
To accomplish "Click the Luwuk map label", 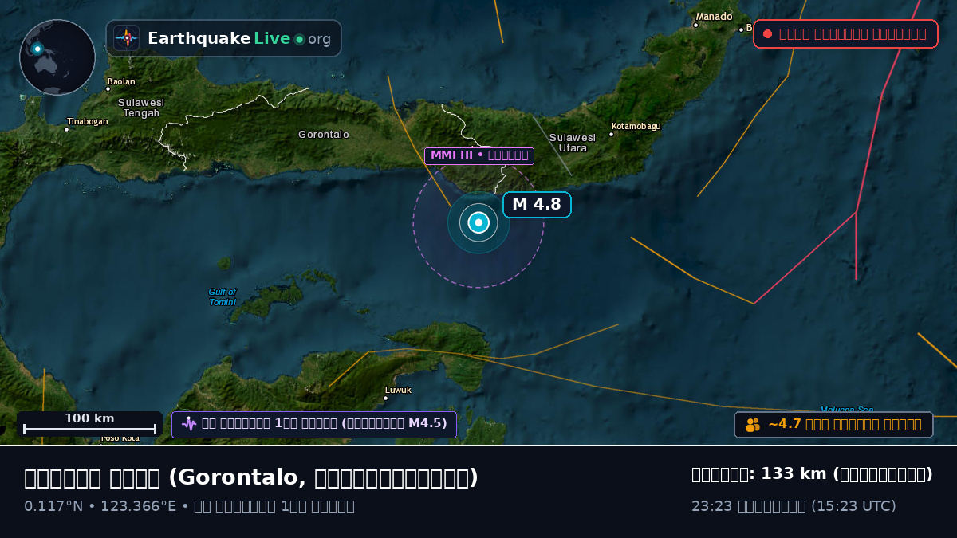I will [x=398, y=390].
